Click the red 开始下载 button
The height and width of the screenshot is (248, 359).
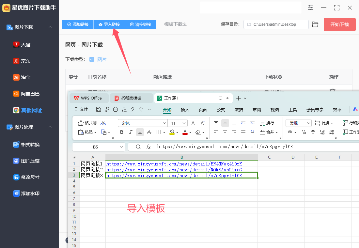339,24
